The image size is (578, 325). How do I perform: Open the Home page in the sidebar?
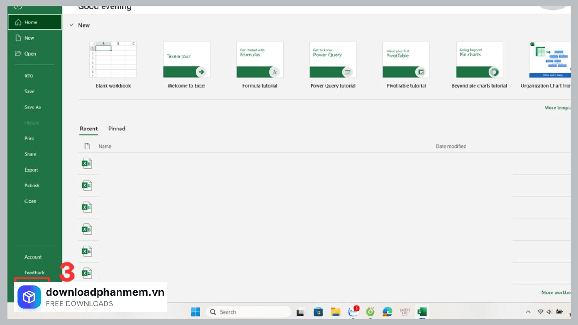click(x=35, y=22)
